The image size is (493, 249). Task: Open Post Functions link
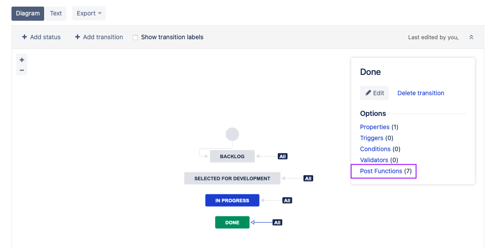click(x=381, y=171)
